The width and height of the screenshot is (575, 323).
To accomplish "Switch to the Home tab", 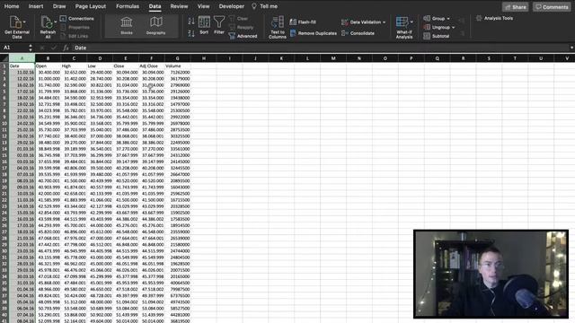I will 12,6.
